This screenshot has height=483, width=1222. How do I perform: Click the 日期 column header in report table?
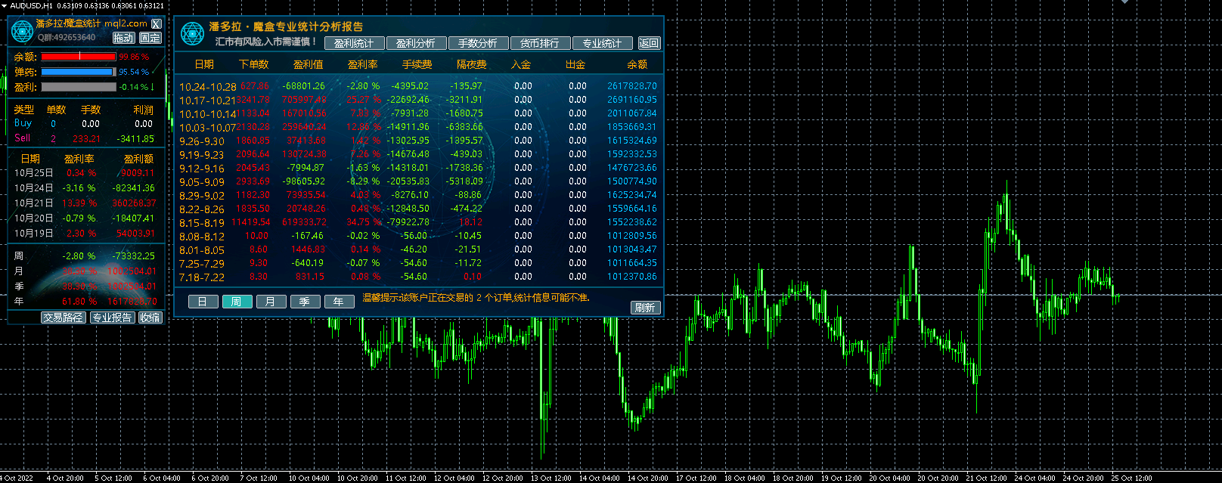coord(204,64)
